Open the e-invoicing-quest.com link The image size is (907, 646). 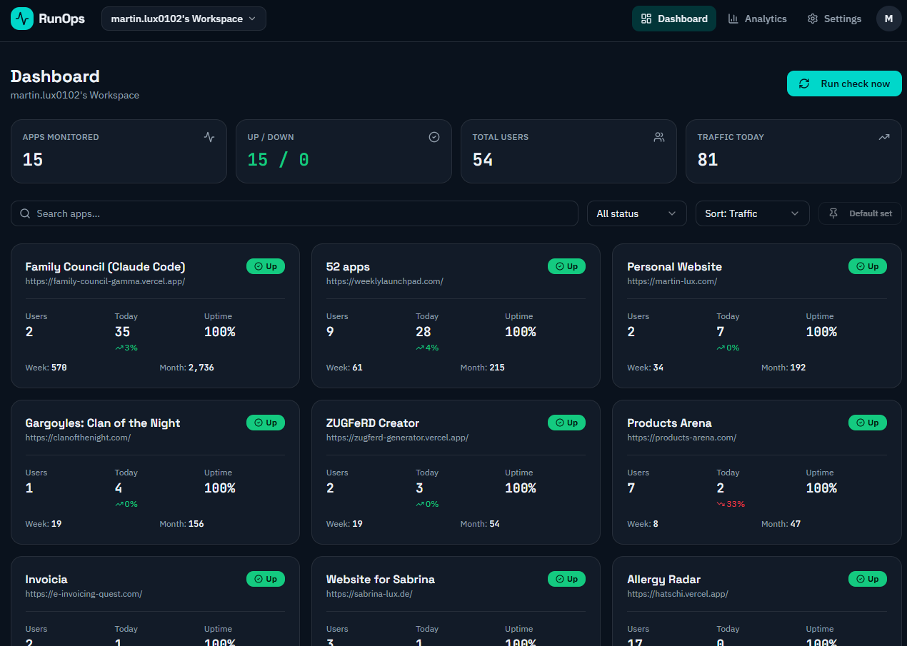click(84, 594)
